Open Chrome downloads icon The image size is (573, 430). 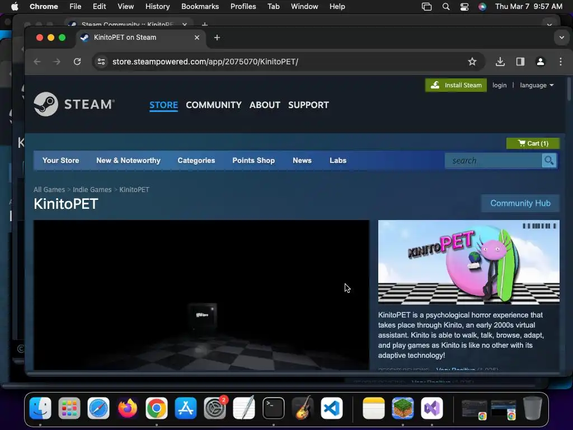pos(500,62)
